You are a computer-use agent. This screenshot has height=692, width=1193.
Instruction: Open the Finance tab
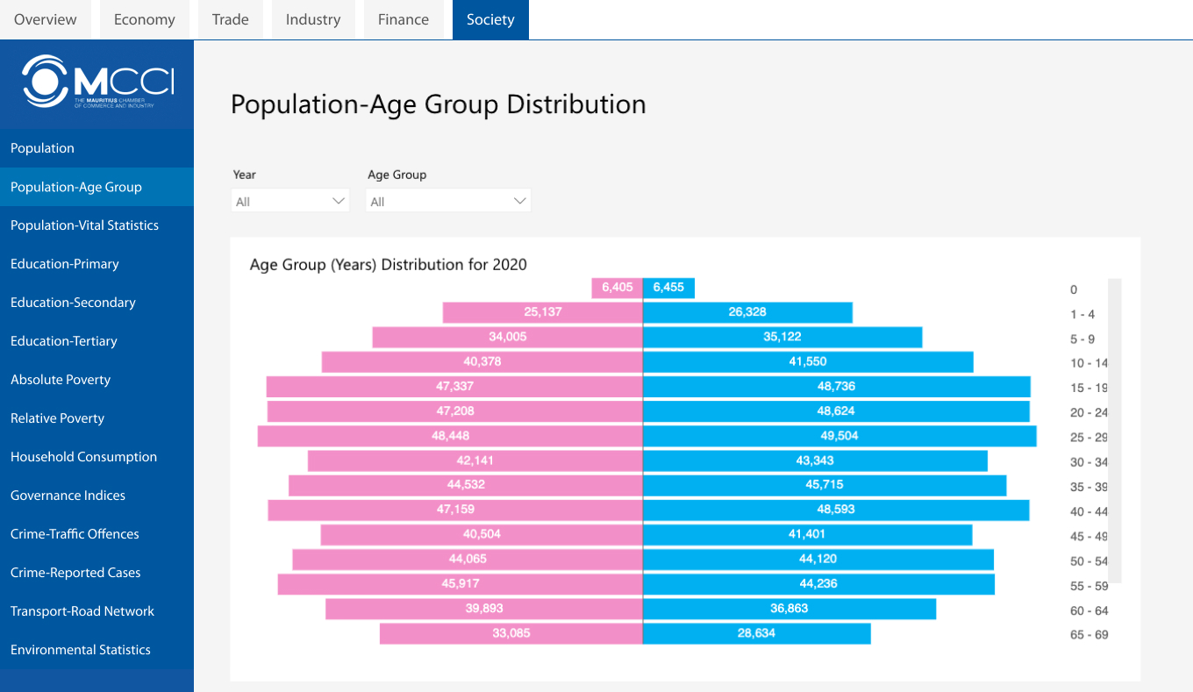[404, 19]
